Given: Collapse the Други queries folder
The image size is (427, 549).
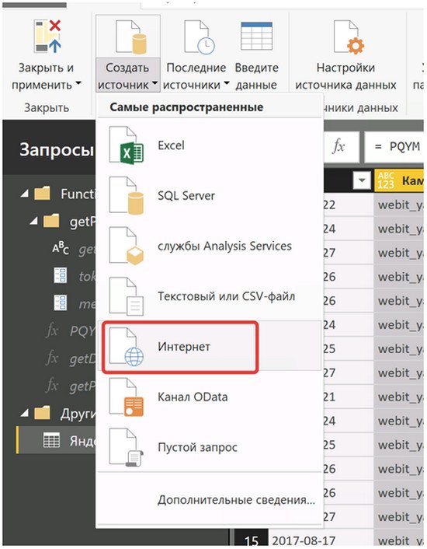Looking at the screenshot, I should coord(25,413).
